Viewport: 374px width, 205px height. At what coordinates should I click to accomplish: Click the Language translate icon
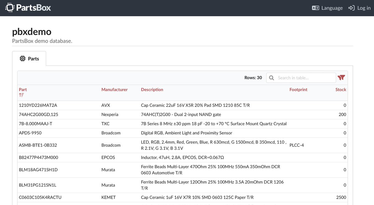315,8
